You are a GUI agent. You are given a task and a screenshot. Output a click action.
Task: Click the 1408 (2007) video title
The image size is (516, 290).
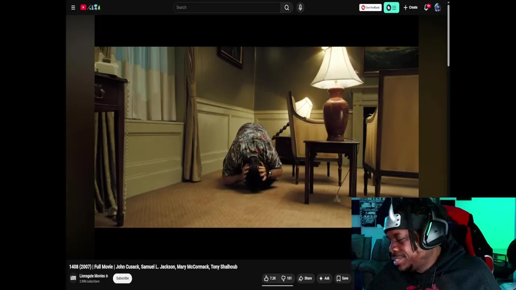153,267
